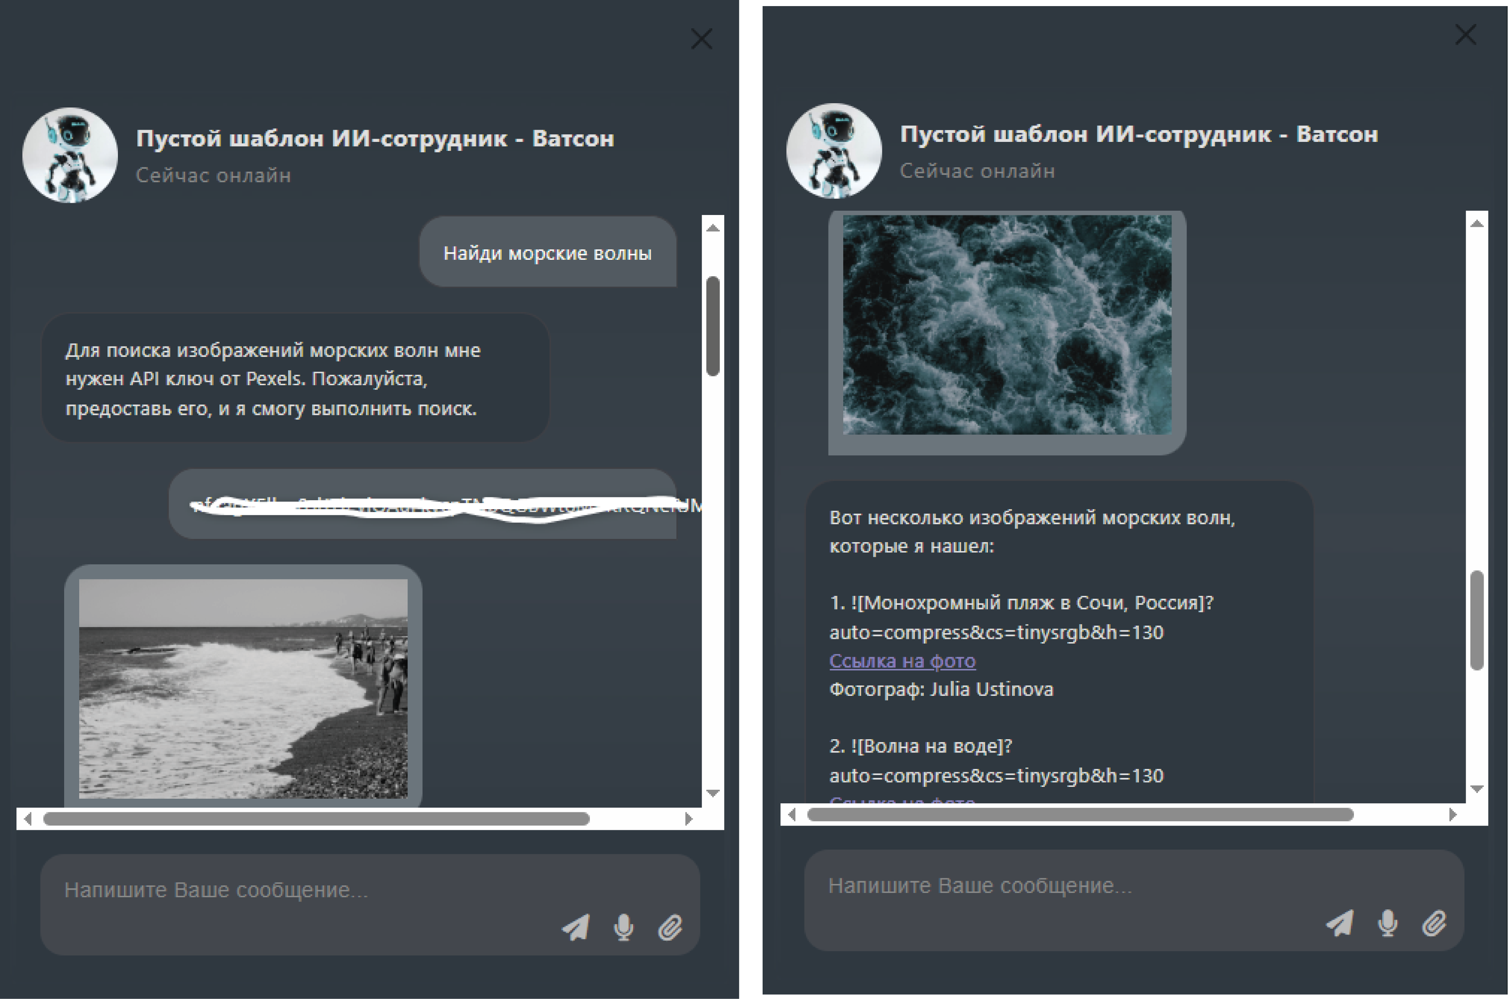Click scroll-up arrow in right chat
The image size is (1508, 999).
click(x=1478, y=223)
